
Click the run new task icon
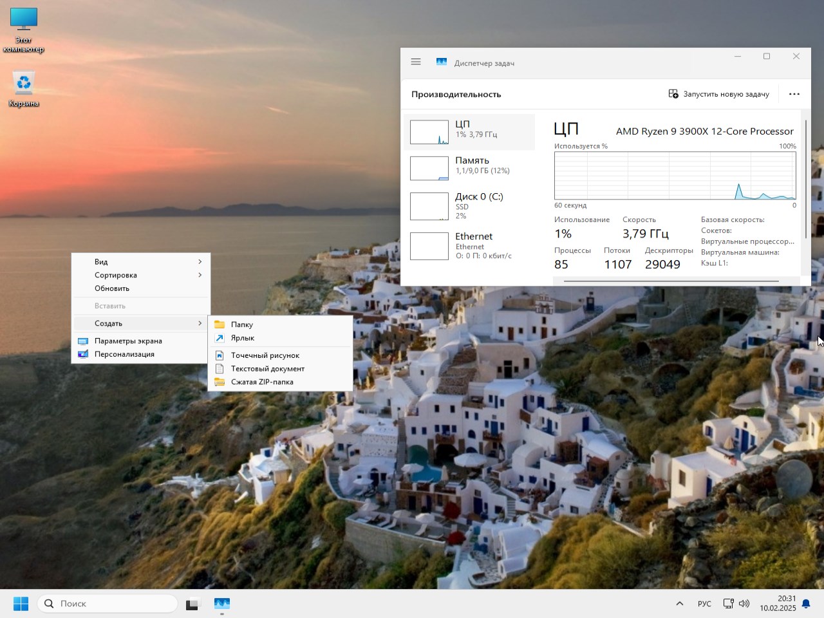[673, 94]
